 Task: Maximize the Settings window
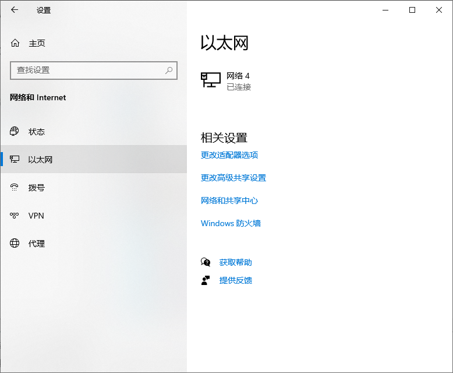[x=412, y=10]
